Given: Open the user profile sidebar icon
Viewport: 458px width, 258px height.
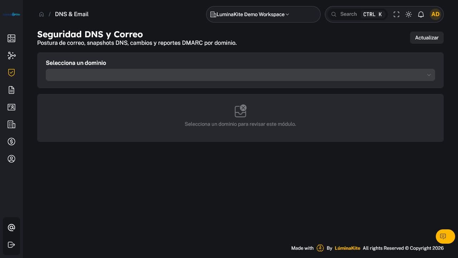Looking at the screenshot, I should (x=11, y=159).
